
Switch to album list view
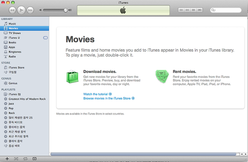click(x=187, y=10)
